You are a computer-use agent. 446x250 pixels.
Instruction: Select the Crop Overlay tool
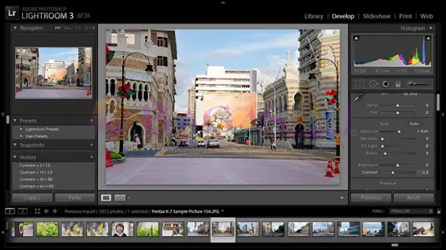[x=360, y=84]
